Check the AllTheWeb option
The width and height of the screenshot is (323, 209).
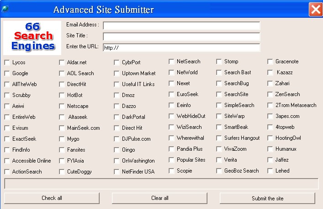click(7, 84)
